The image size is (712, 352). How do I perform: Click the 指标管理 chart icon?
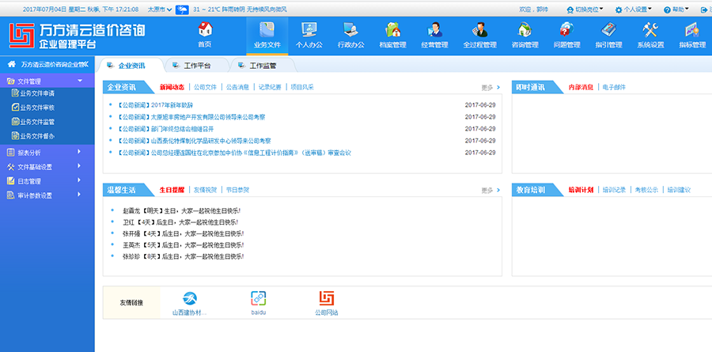click(x=693, y=31)
